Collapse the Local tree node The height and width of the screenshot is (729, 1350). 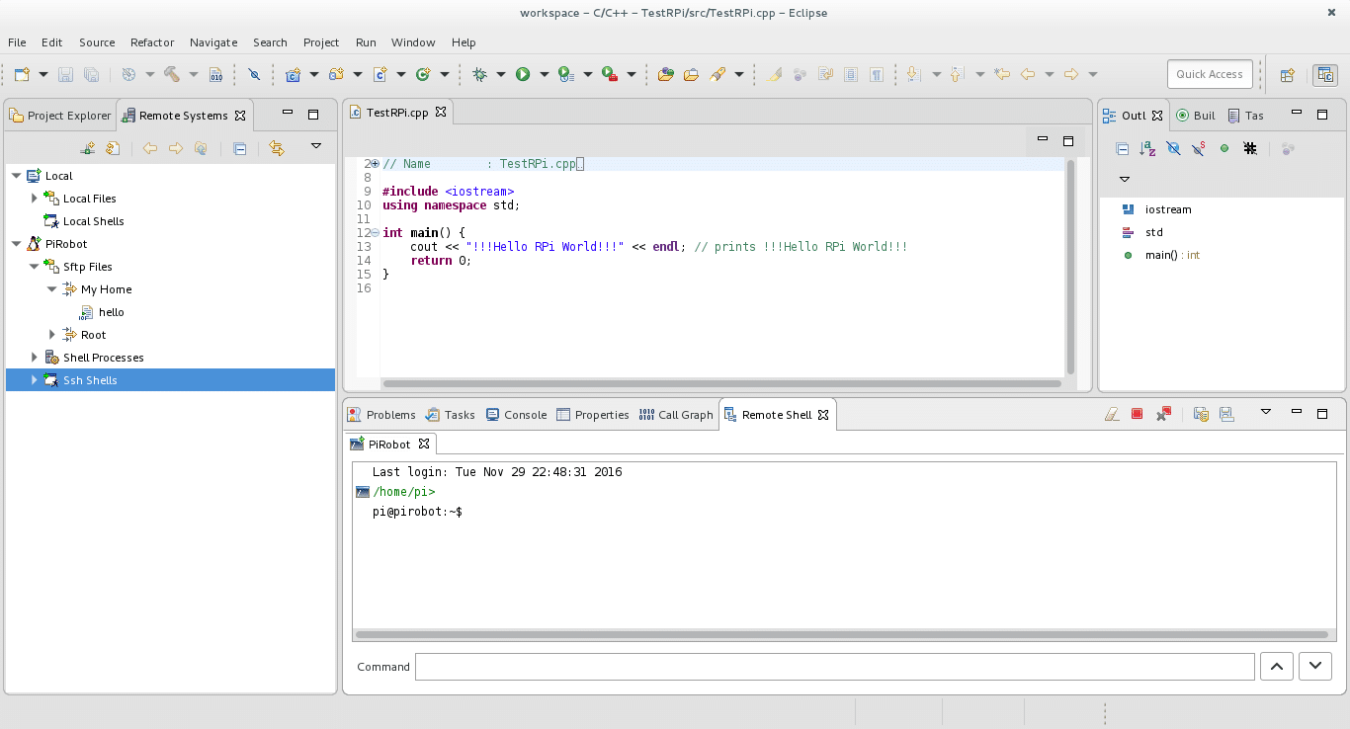tap(16, 176)
